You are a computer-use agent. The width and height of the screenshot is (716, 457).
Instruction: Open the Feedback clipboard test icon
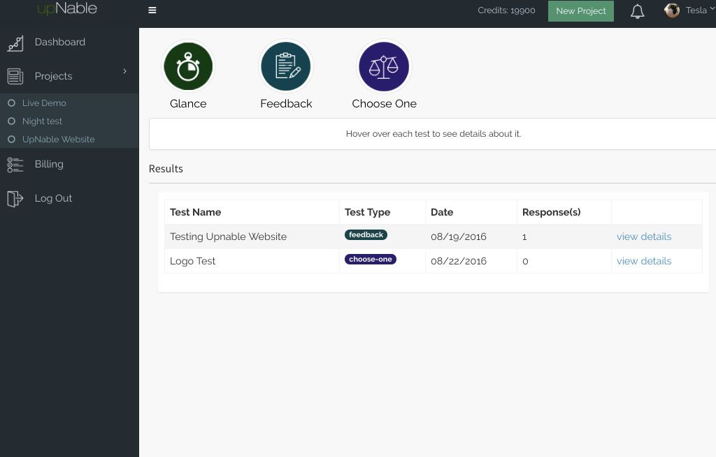coord(285,66)
